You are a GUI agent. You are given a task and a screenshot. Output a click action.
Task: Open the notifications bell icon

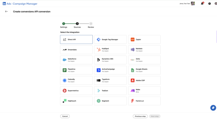coord(202,4)
